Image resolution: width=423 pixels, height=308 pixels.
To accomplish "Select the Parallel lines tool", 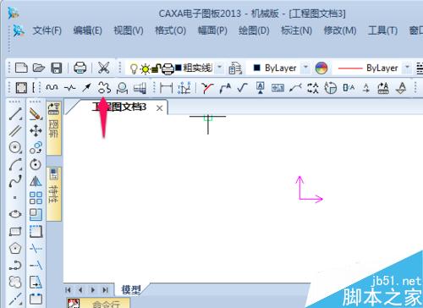I will point(15,130).
